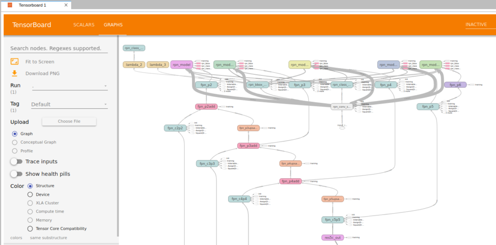Click the purple rpn_model node
Viewport: 496px width, 245px height.
(182, 65)
